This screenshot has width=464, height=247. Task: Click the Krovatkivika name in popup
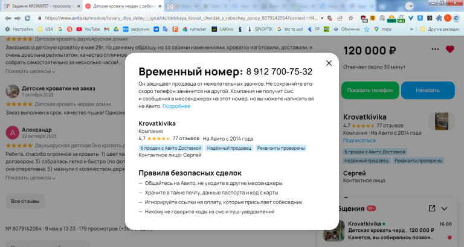click(157, 123)
